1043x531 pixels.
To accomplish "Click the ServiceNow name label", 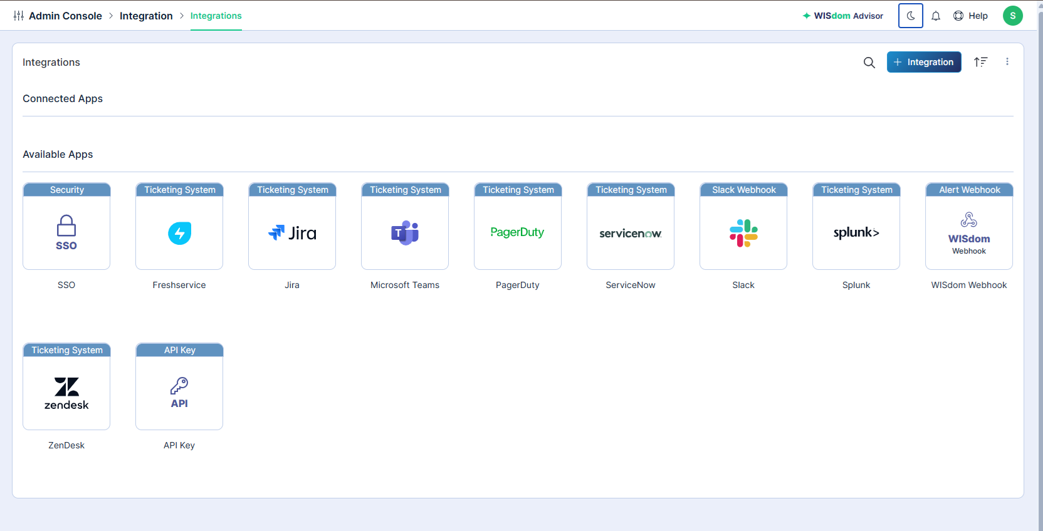I will pyautogui.click(x=631, y=285).
